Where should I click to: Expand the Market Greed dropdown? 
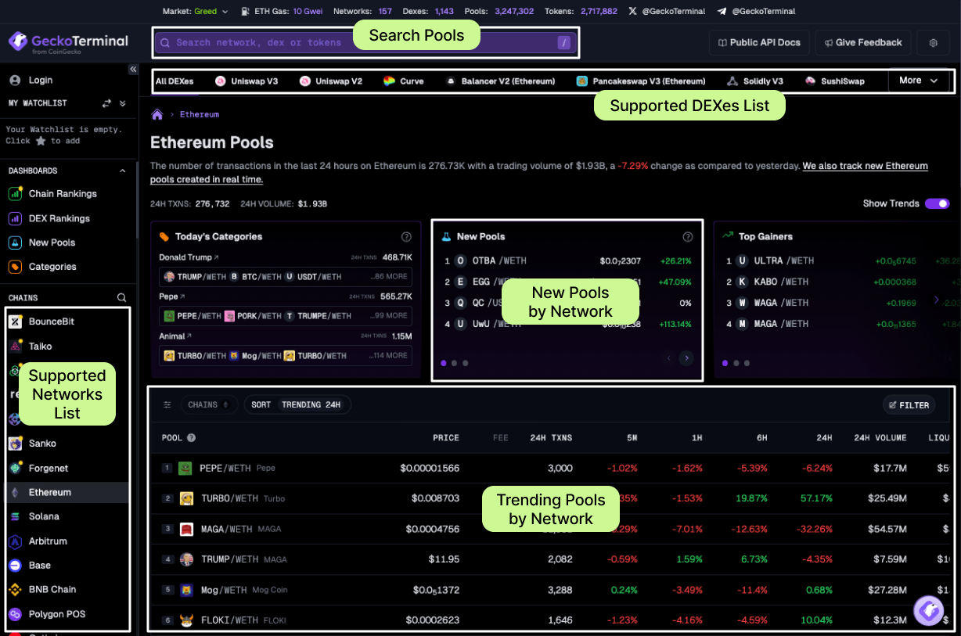click(x=196, y=12)
